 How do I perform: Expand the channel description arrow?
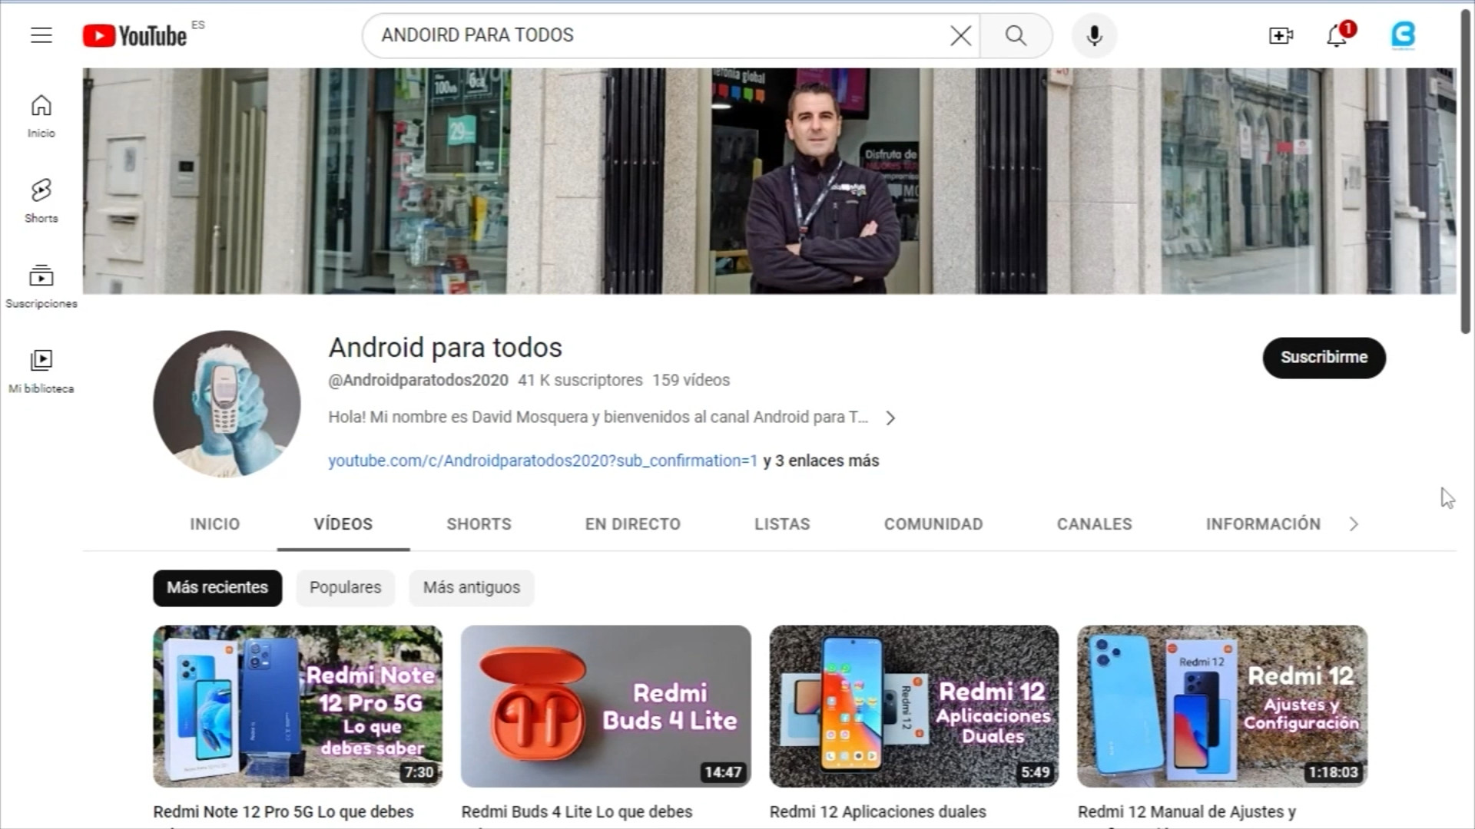click(890, 418)
